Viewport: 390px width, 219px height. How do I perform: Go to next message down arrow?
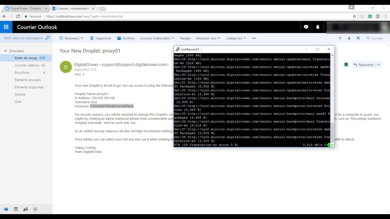pyautogui.click(x=349, y=38)
